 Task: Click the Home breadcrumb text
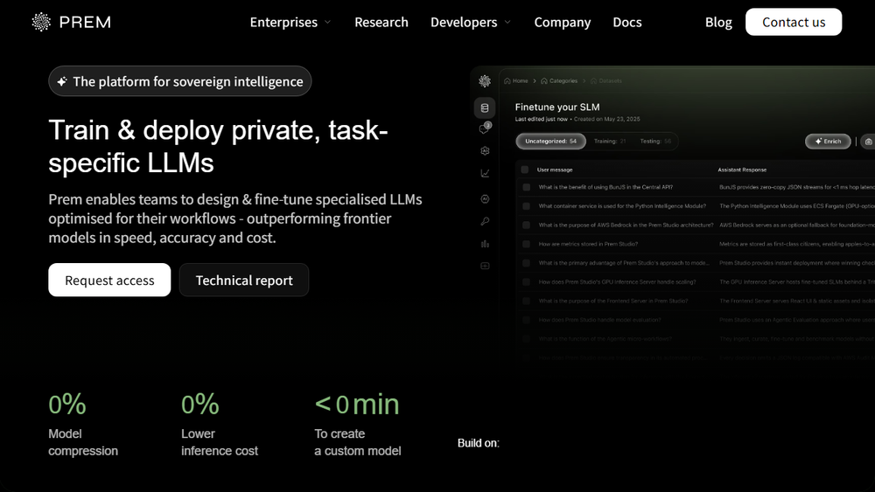click(x=520, y=80)
